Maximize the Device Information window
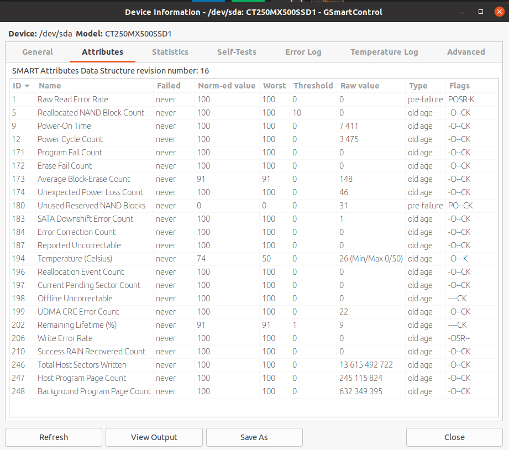 (481, 12)
